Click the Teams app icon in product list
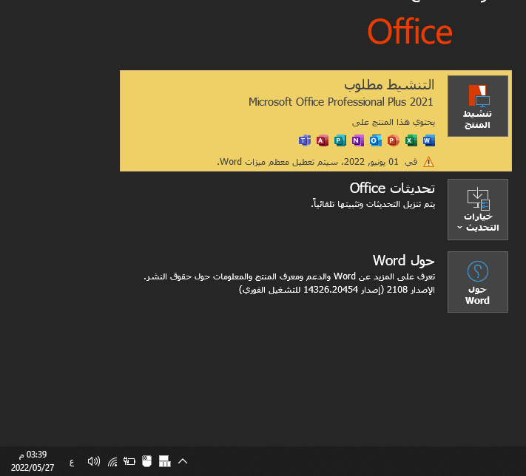This screenshot has width=526, height=476. coord(305,140)
